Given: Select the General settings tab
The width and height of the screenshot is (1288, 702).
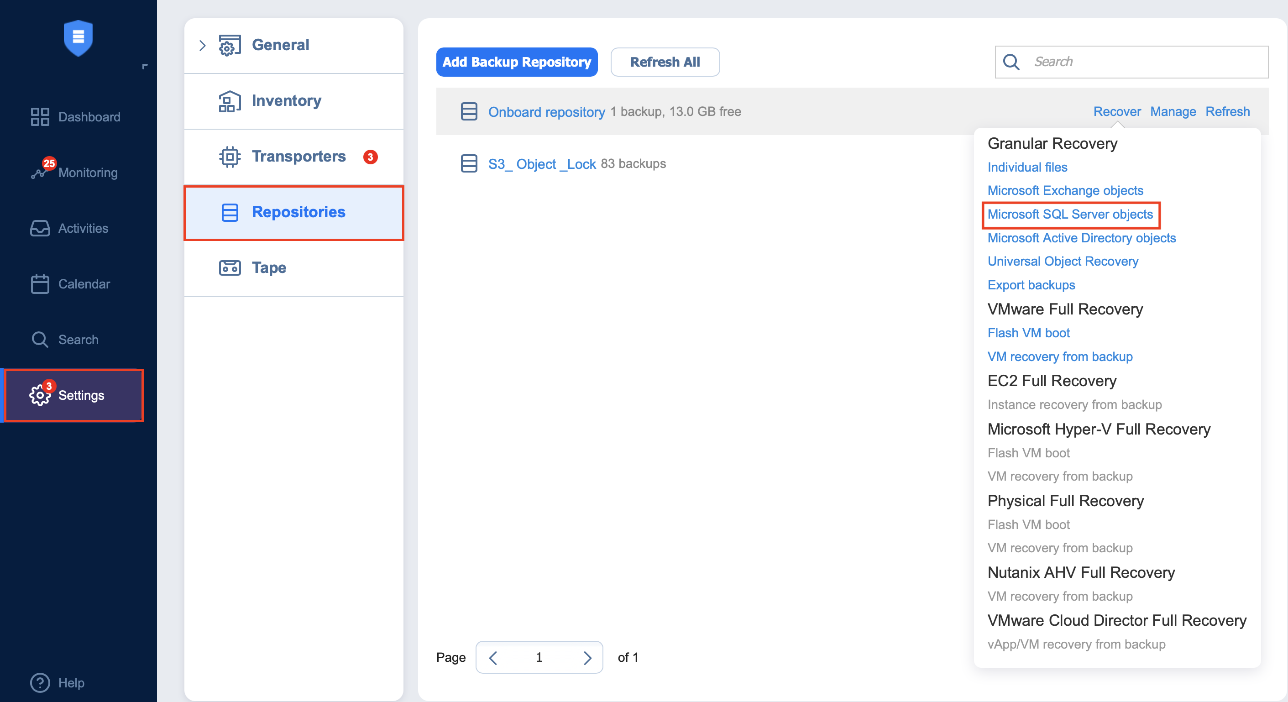Looking at the screenshot, I should point(294,46).
